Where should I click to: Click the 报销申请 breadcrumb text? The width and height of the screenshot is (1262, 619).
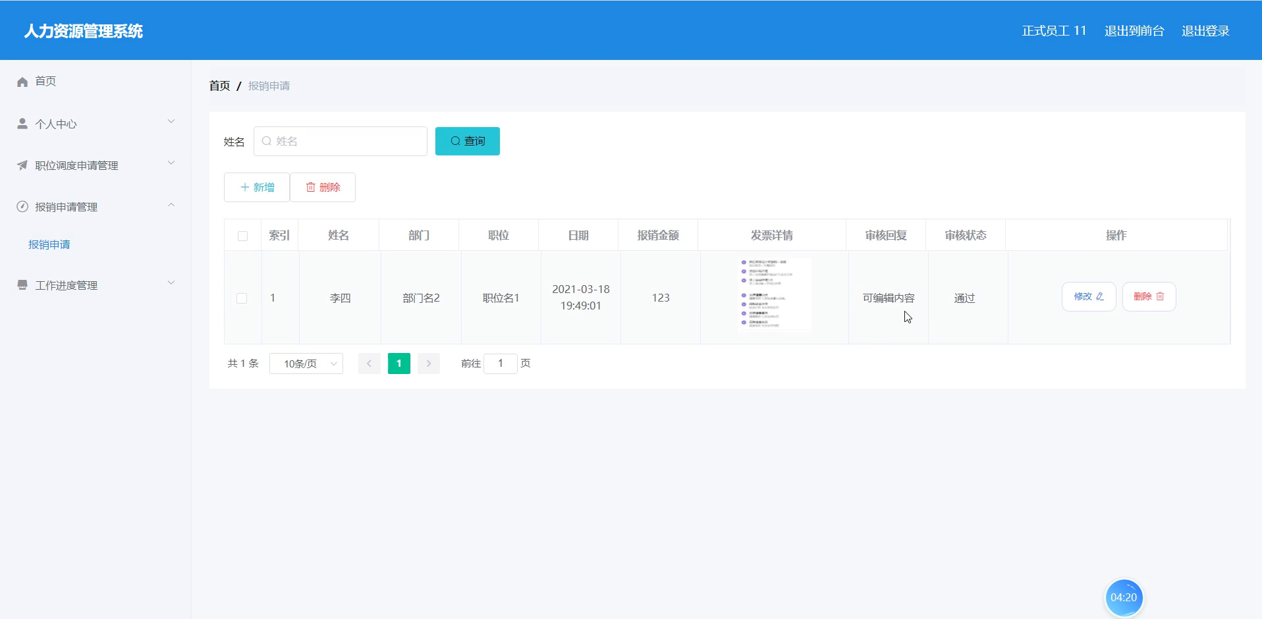pos(269,86)
